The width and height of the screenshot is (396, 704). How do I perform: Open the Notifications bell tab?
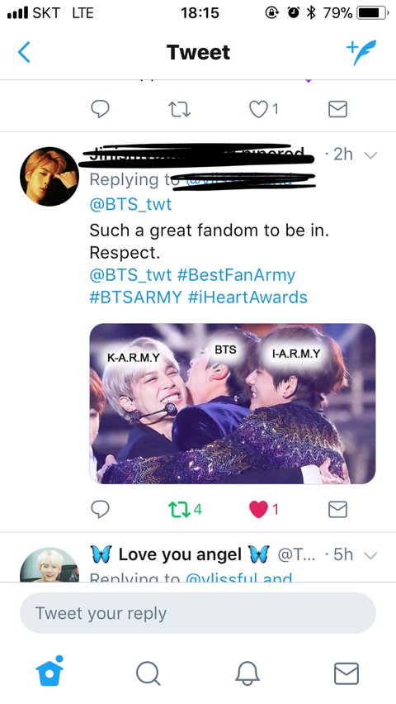point(247,673)
